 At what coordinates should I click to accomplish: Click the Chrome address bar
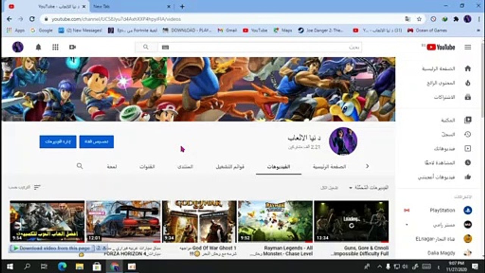pos(224,19)
